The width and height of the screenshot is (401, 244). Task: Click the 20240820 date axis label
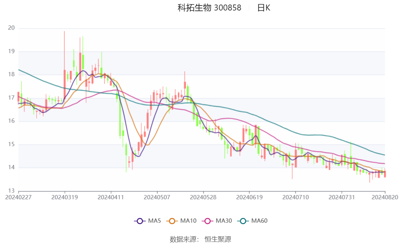point(385,198)
